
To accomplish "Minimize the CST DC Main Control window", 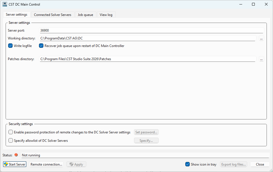I will (x=240, y=4).
